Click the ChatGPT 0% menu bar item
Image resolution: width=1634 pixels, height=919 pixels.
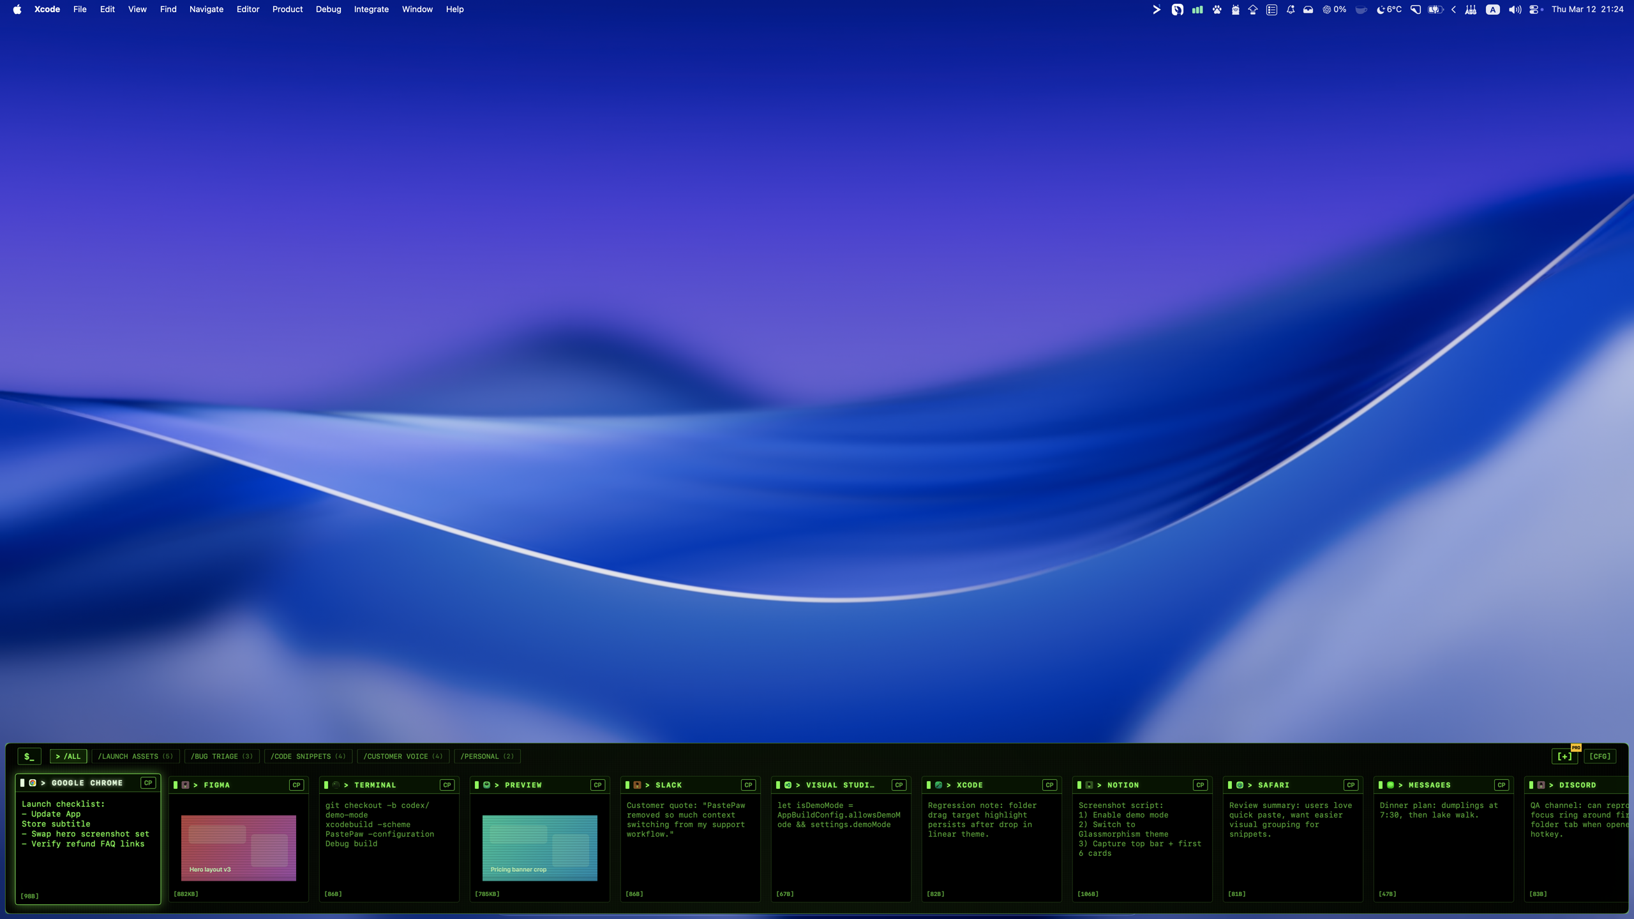(1334, 10)
